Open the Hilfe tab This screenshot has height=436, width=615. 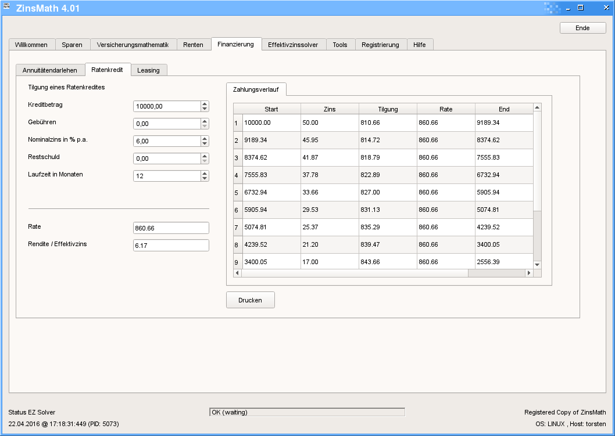(x=420, y=45)
